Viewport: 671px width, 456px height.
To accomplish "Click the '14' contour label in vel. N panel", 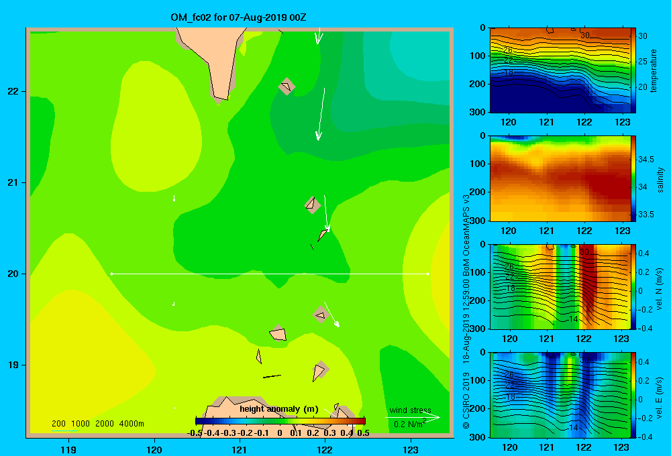I will 574,319.
